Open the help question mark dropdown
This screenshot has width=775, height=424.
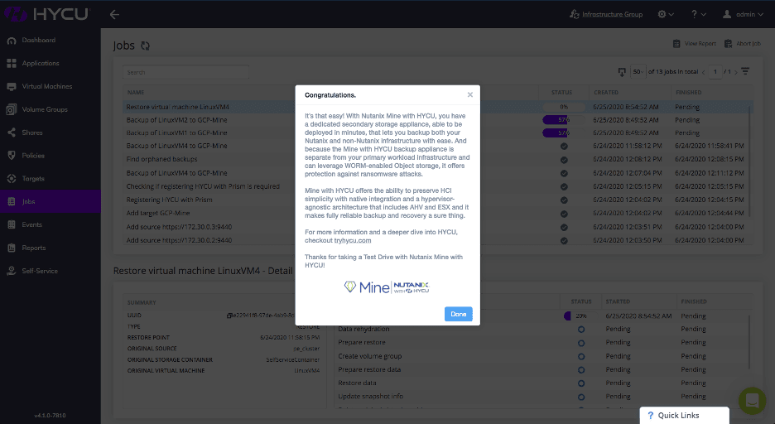(x=698, y=14)
